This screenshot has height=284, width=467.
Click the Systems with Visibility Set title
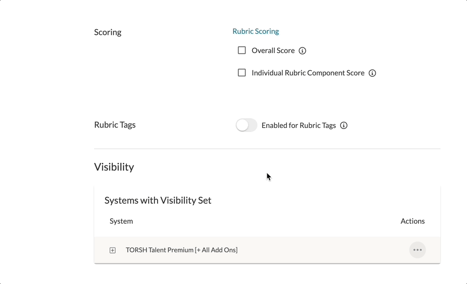pyautogui.click(x=158, y=200)
